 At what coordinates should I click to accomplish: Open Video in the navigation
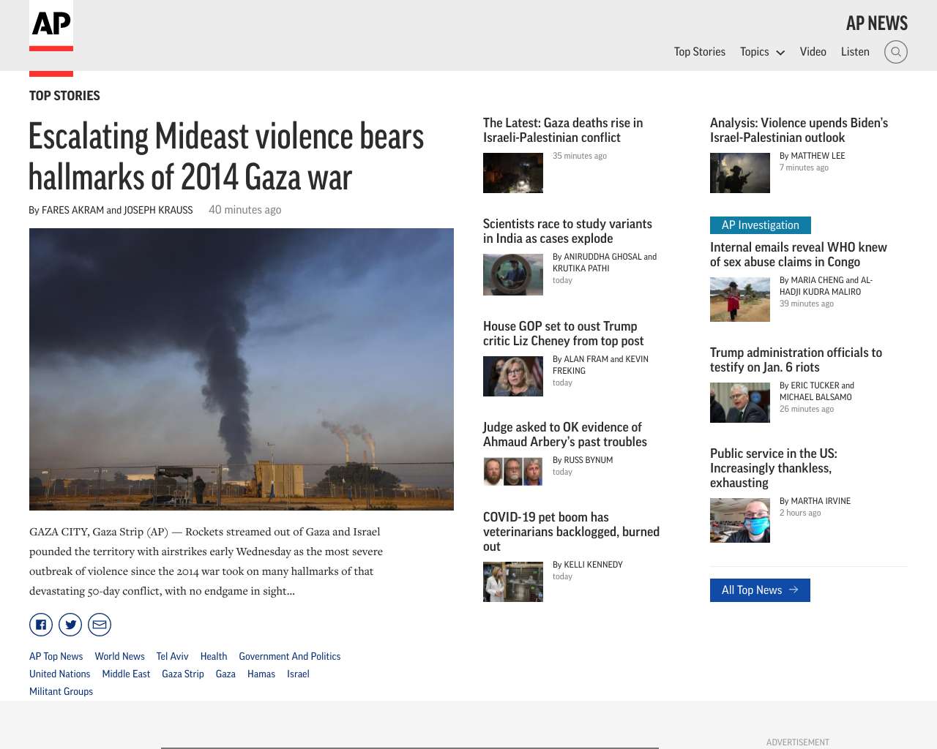(x=813, y=52)
